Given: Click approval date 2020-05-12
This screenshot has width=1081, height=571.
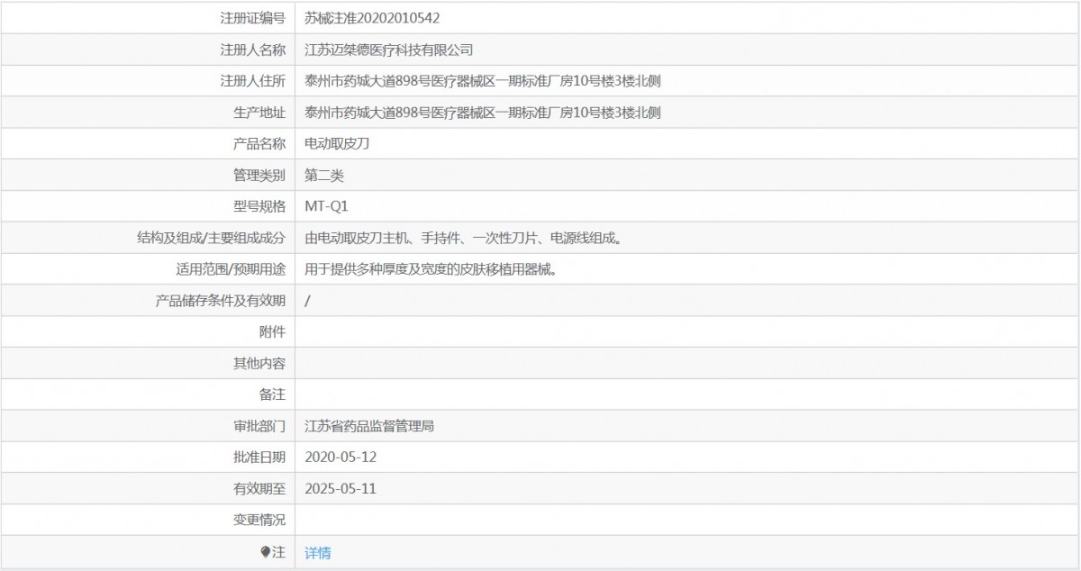Looking at the screenshot, I should (x=341, y=458).
